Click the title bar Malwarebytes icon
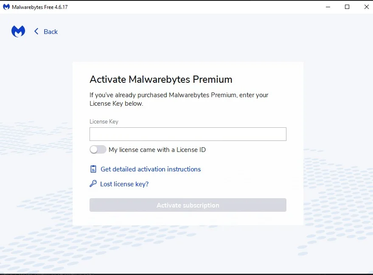 pos(6,7)
